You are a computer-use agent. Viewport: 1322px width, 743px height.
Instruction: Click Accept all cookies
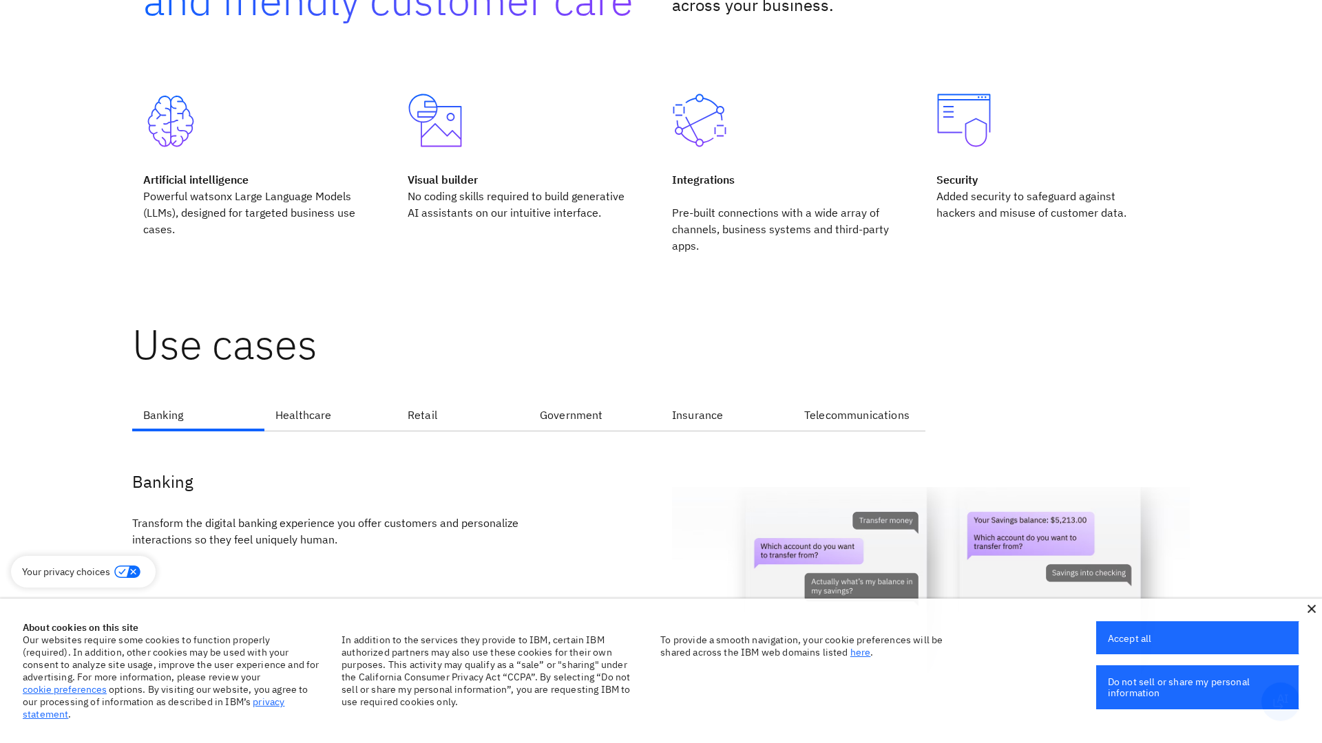(x=1197, y=638)
